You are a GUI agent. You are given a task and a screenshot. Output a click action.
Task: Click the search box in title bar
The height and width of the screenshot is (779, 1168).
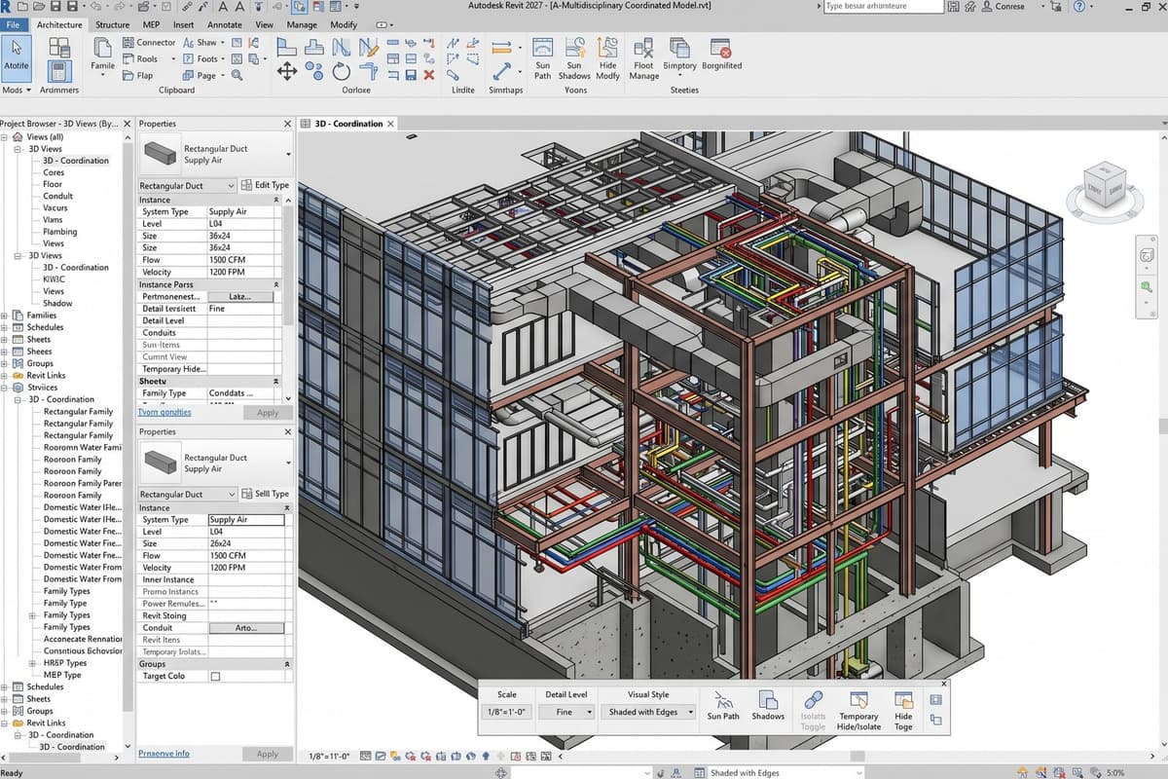883,7
